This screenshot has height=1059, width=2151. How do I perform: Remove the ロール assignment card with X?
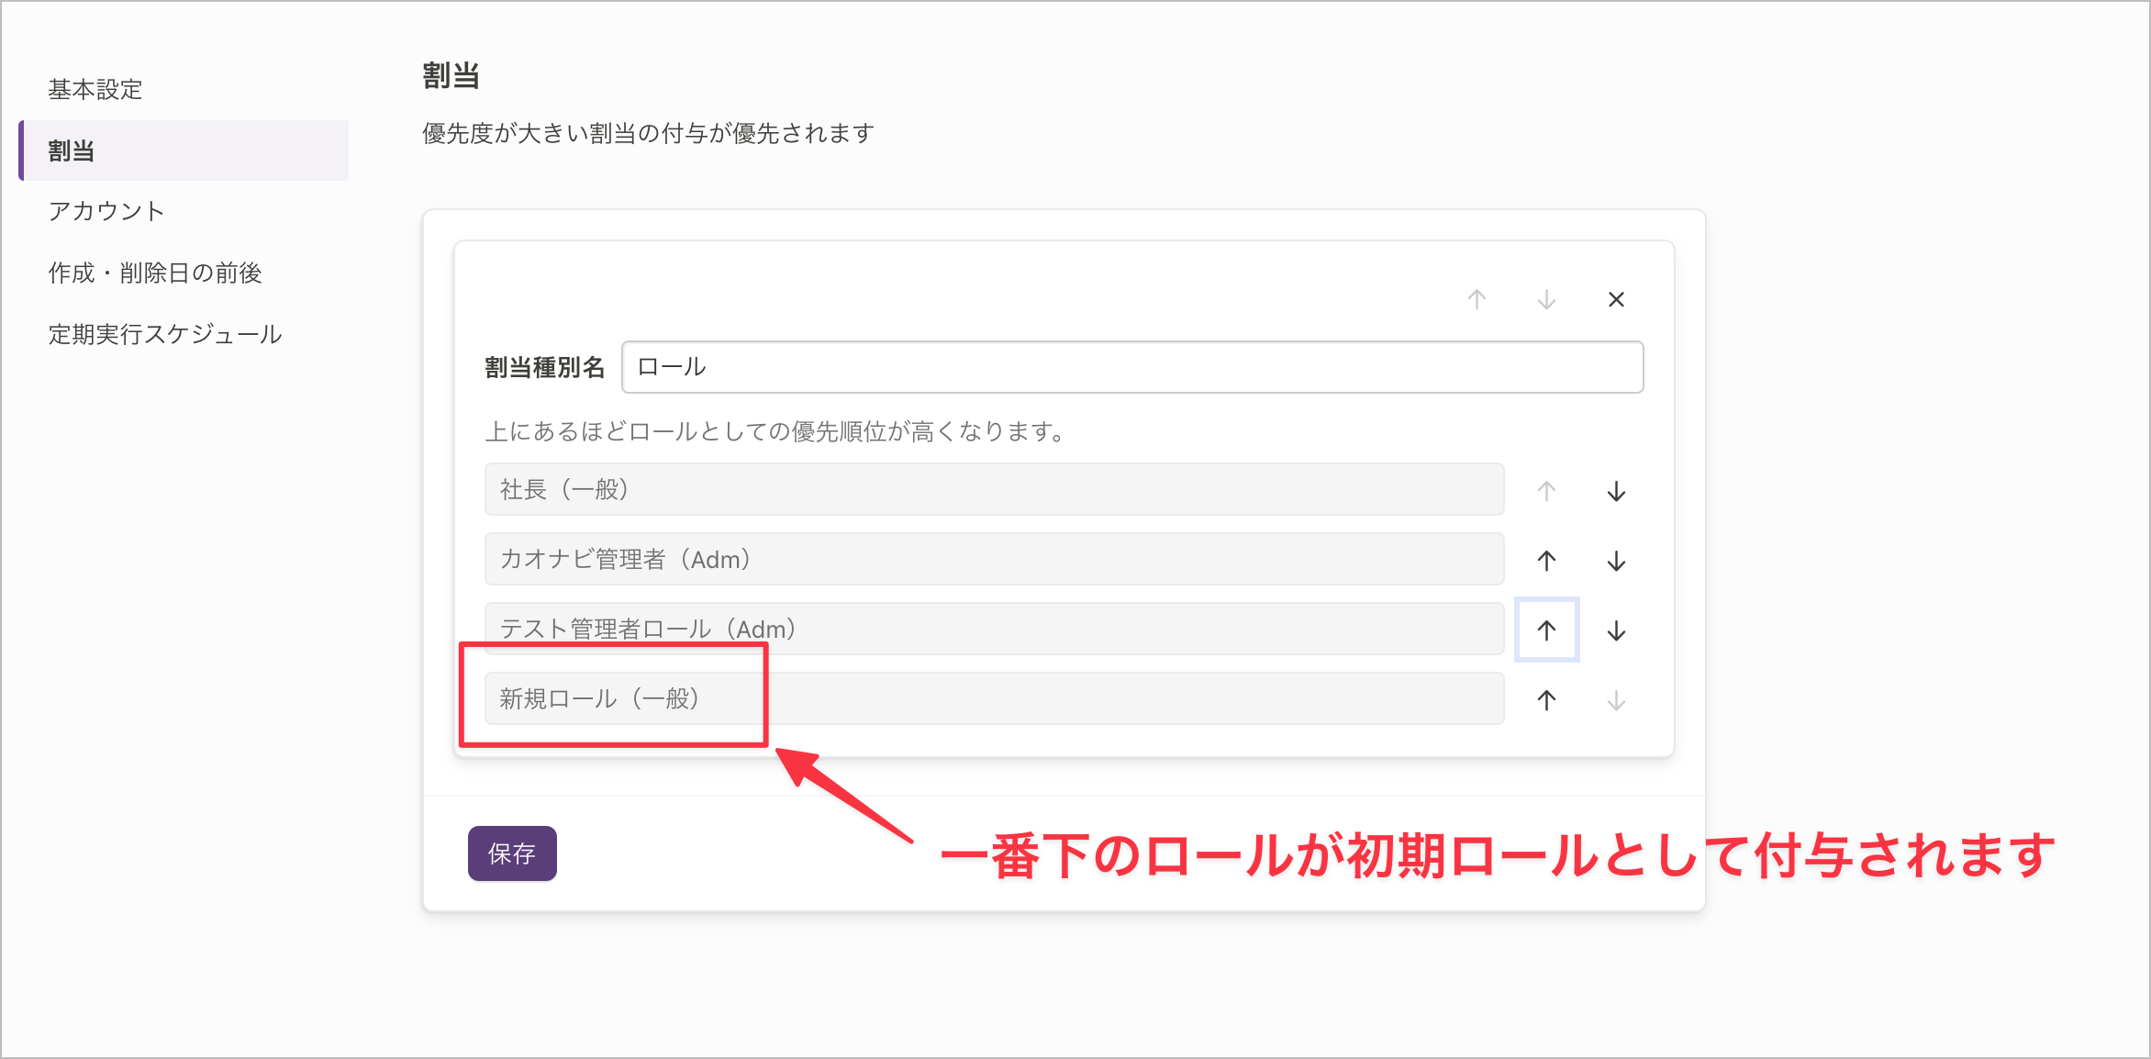click(1616, 299)
